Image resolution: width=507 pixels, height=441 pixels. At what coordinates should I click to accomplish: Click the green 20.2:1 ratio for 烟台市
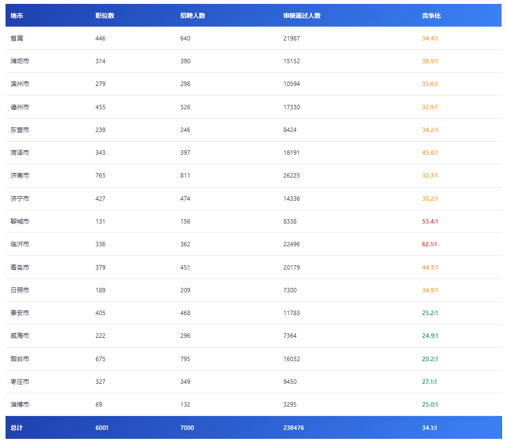coord(429,359)
